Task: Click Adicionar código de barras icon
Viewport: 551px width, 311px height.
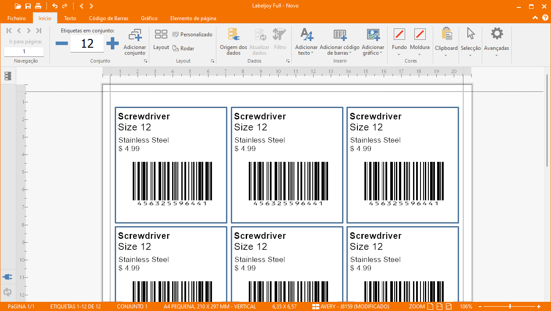Action: coord(340,35)
